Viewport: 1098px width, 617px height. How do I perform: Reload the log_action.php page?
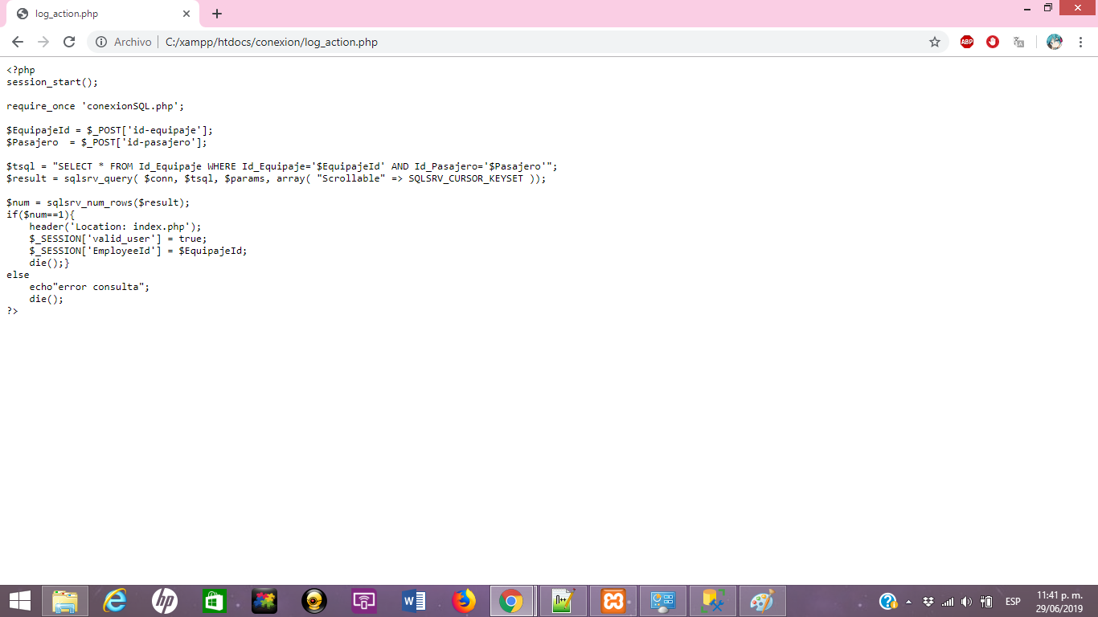coord(69,42)
